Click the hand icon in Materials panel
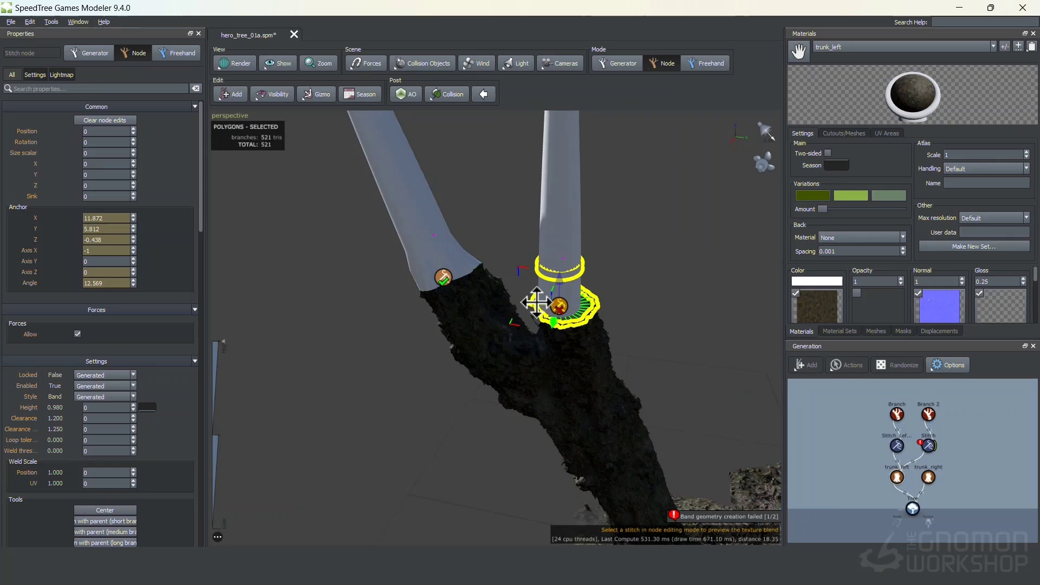The image size is (1040, 585). pos(798,51)
